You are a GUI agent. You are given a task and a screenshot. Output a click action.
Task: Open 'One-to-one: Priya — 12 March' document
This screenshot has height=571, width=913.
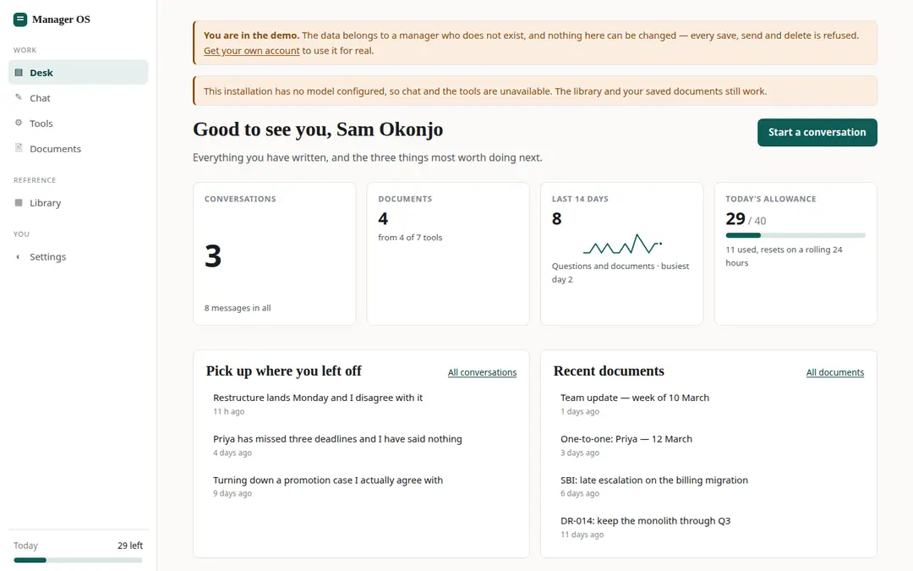click(x=708, y=445)
